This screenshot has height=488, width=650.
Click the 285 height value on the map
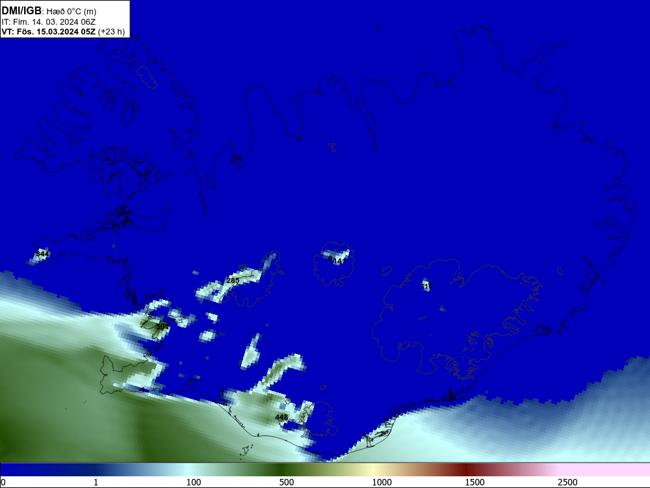click(233, 280)
